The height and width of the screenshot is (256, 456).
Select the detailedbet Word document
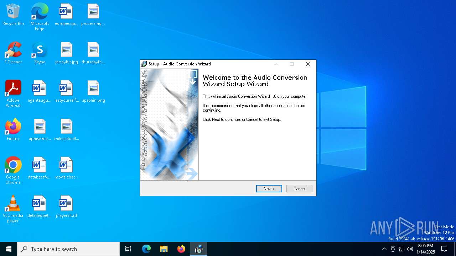40,207
